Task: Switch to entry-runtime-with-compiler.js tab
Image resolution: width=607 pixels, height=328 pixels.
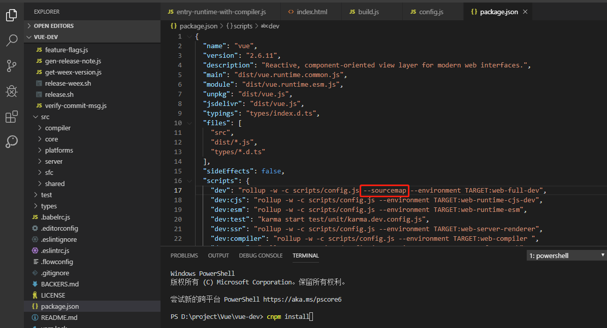Action: click(x=220, y=12)
